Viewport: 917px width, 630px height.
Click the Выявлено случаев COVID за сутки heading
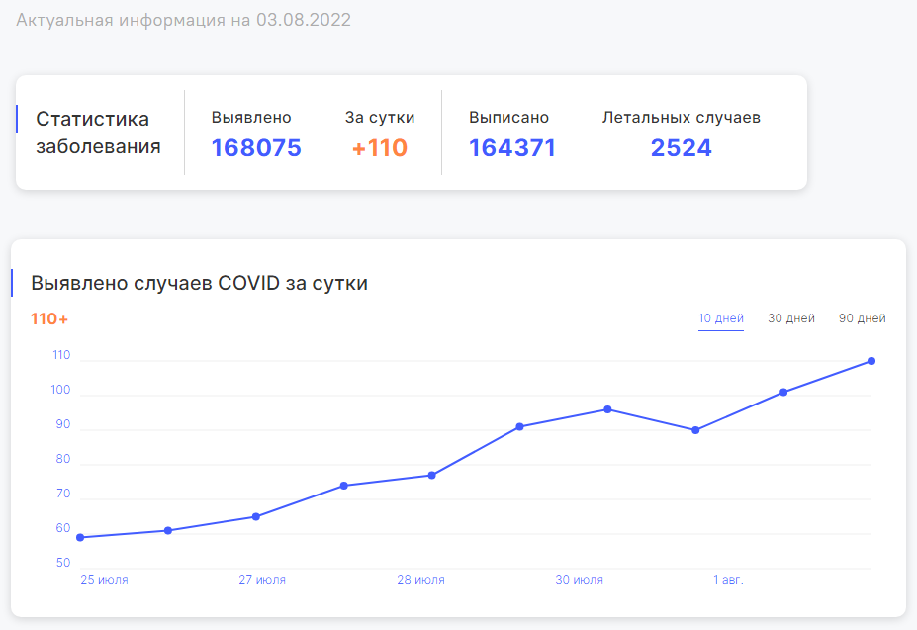[x=199, y=283]
